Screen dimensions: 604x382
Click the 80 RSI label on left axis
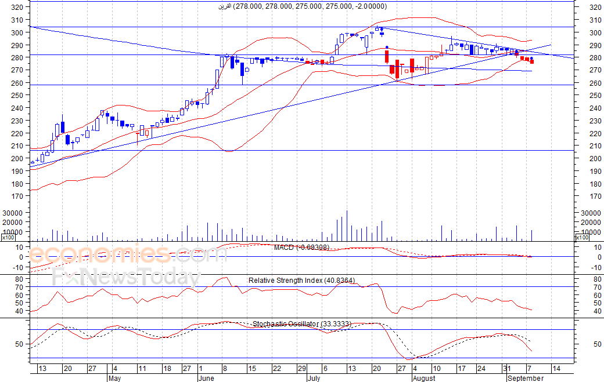tap(20, 279)
